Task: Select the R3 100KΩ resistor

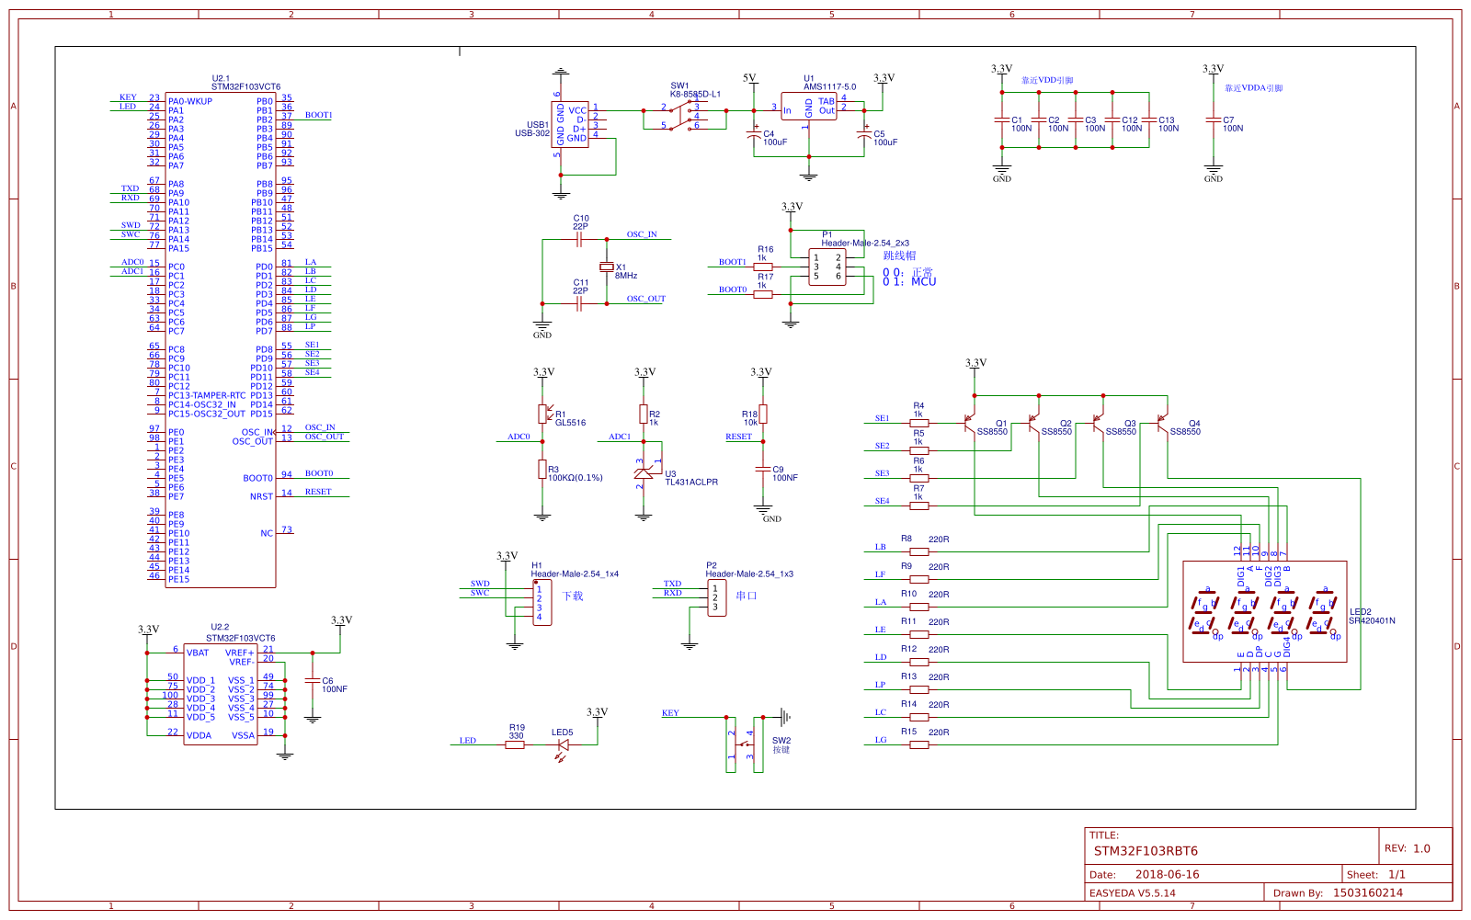Action: (x=542, y=469)
